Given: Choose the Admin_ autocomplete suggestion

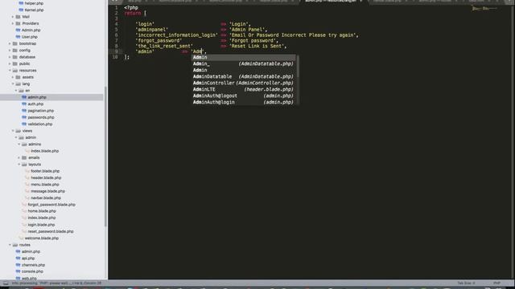Looking at the screenshot, I should click(244, 64).
